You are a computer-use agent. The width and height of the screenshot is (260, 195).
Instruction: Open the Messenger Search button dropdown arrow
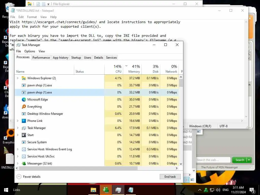(x=249, y=160)
